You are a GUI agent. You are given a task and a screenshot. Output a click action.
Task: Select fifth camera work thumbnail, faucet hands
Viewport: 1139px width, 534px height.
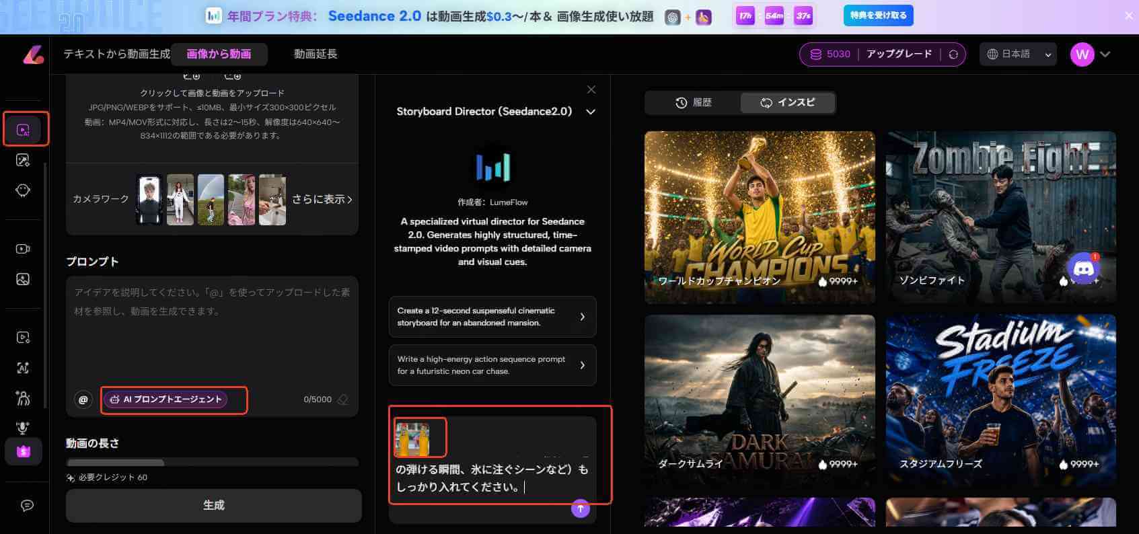tap(272, 200)
